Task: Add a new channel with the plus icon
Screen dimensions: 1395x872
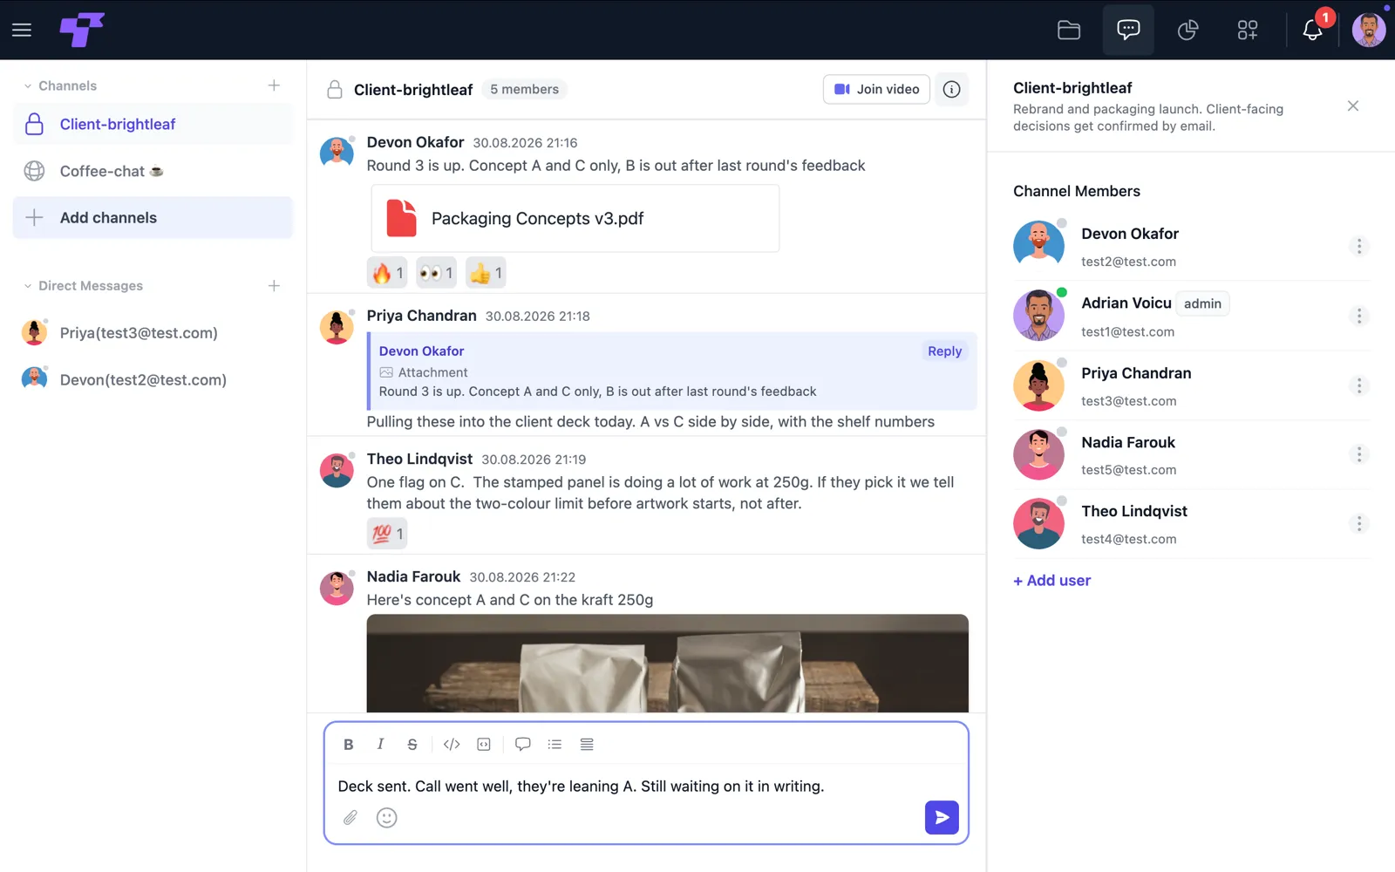Action: tap(274, 85)
